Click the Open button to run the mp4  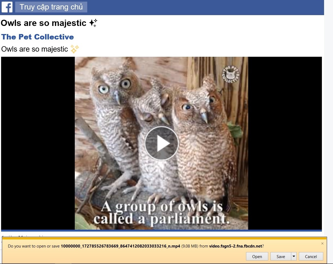[x=257, y=256]
